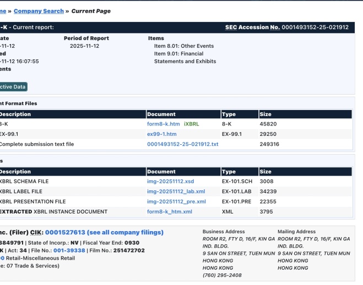Click the Size header in data files table
The width and height of the screenshot is (363, 285).
tap(266, 172)
